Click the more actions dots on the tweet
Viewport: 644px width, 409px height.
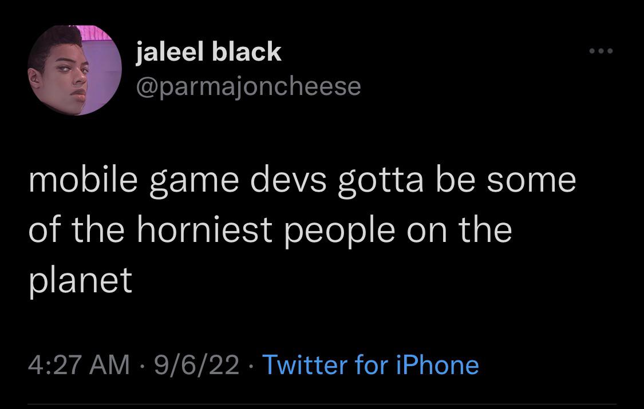tap(600, 50)
